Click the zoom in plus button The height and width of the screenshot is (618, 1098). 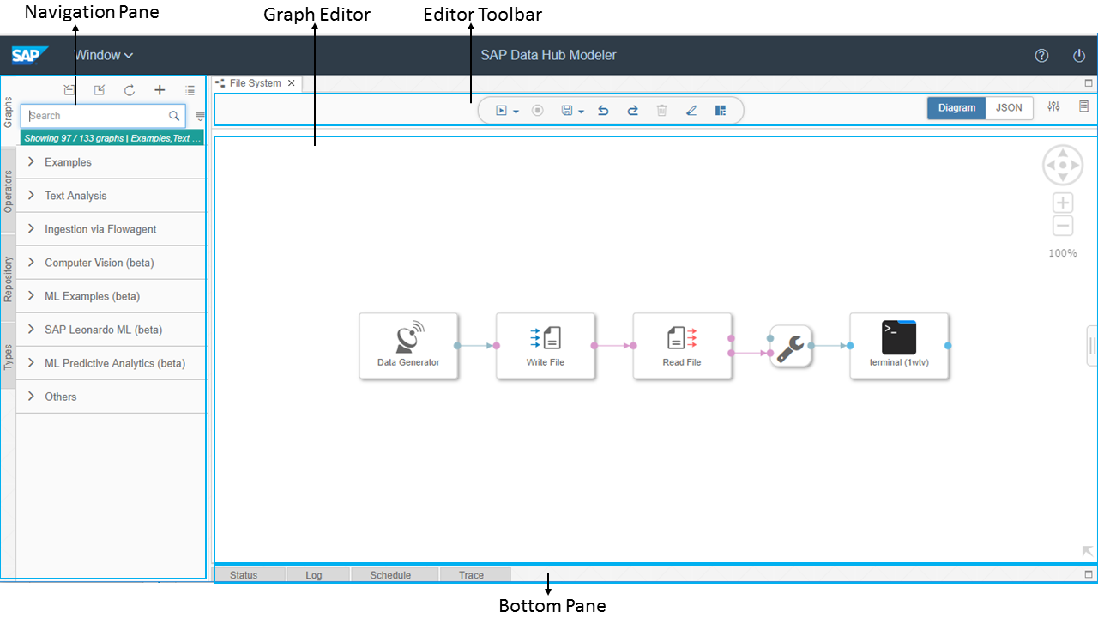pyautogui.click(x=1063, y=203)
